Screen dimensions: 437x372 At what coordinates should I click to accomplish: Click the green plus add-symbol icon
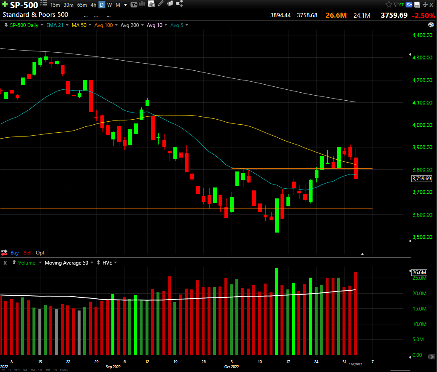(x=5, y=5)
